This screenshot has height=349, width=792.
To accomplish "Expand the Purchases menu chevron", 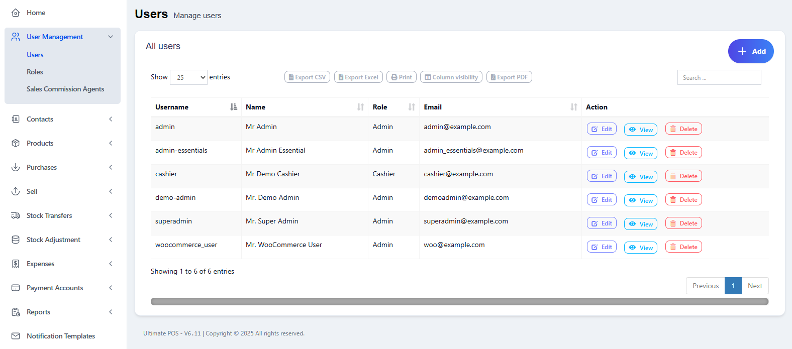I will pyautogui.click(x=111, y=167).
